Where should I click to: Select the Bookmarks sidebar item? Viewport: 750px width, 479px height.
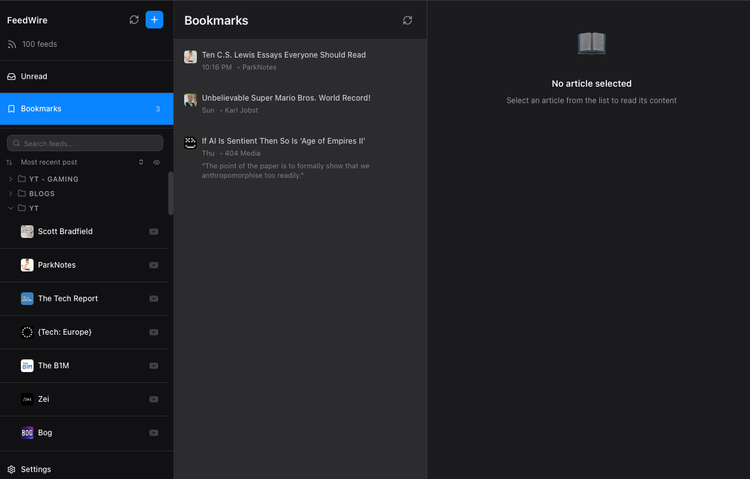87,109
